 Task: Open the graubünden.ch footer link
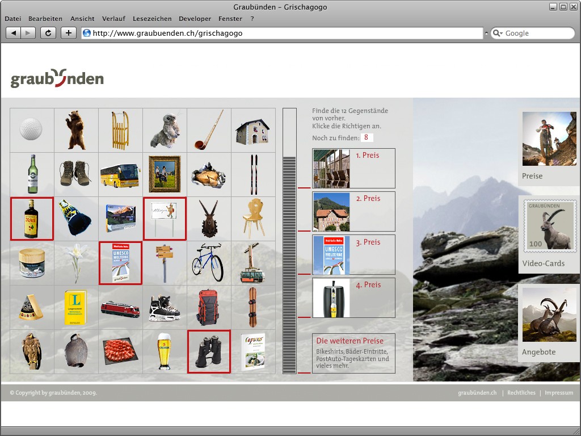477,393
